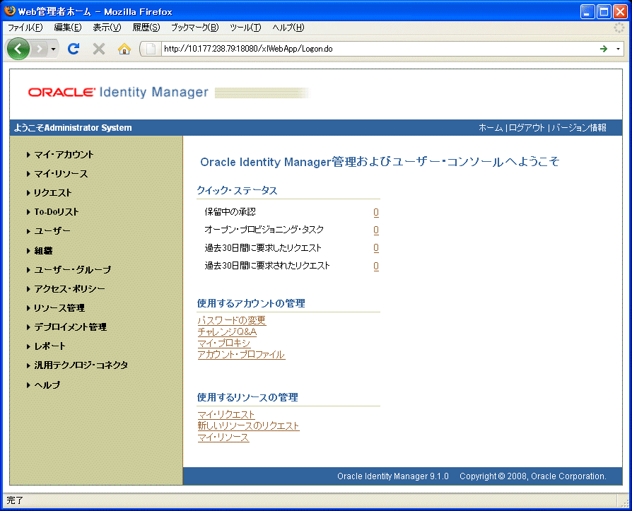The height and width of the screenshot is (511, 632).
Task: Click the Stop loading X icon
Action: point(99,49)
